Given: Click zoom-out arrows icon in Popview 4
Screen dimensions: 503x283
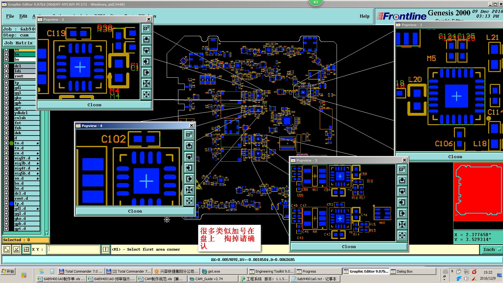Looking at the screenshot, I should [189, 201].
